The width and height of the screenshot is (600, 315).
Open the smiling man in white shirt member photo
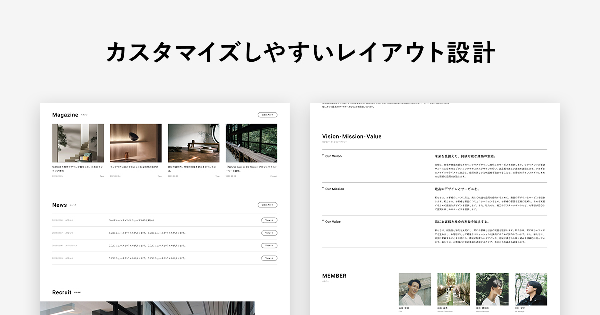(x=415, y=289)
